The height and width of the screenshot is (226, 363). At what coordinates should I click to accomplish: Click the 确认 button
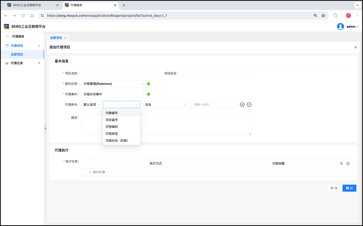click(x=349, y=188)
